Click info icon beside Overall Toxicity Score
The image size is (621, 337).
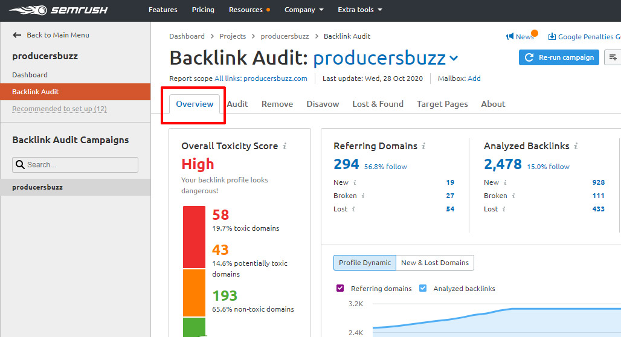pyautogui.click(x=285, y=146)
